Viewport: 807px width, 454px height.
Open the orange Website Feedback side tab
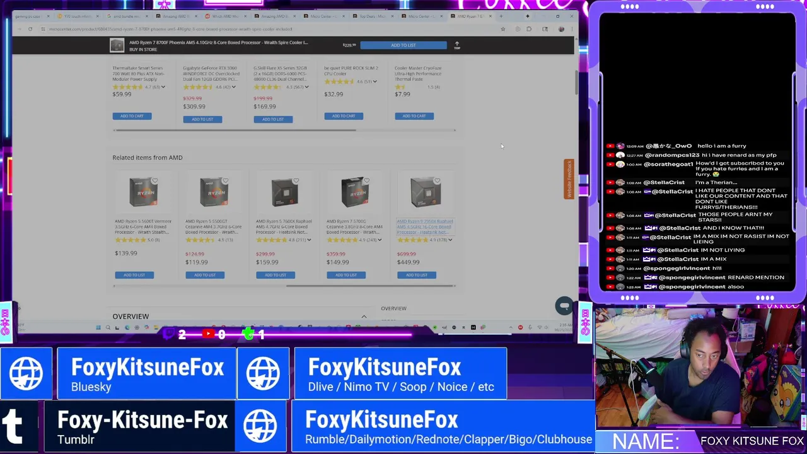pyautogui.click(x=569, y=179)
